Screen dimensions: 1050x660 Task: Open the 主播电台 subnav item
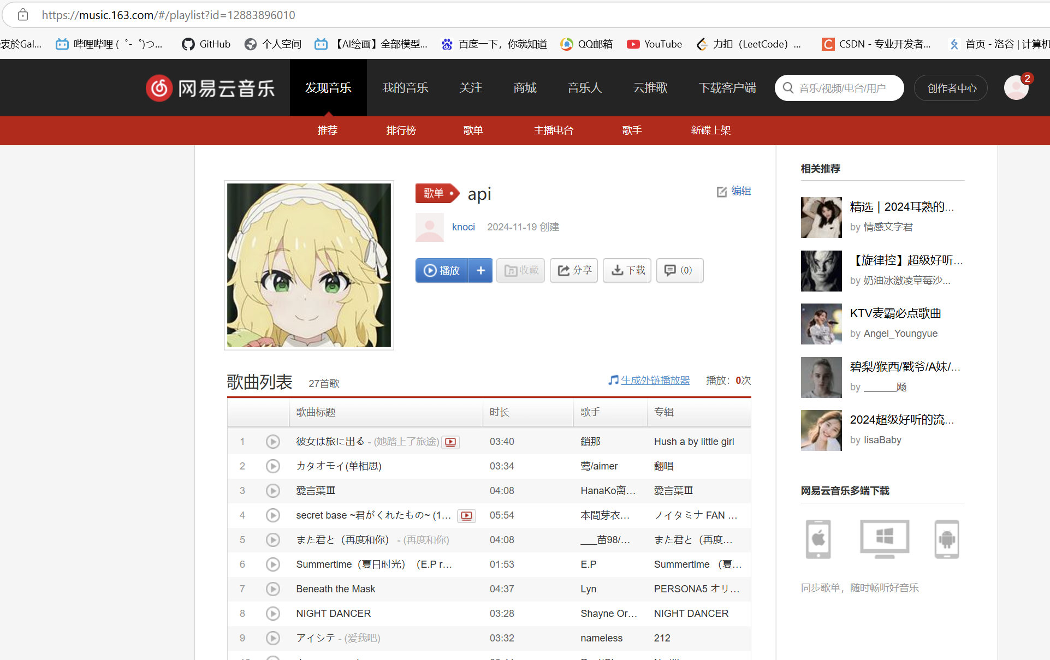[x=554, y=130]
